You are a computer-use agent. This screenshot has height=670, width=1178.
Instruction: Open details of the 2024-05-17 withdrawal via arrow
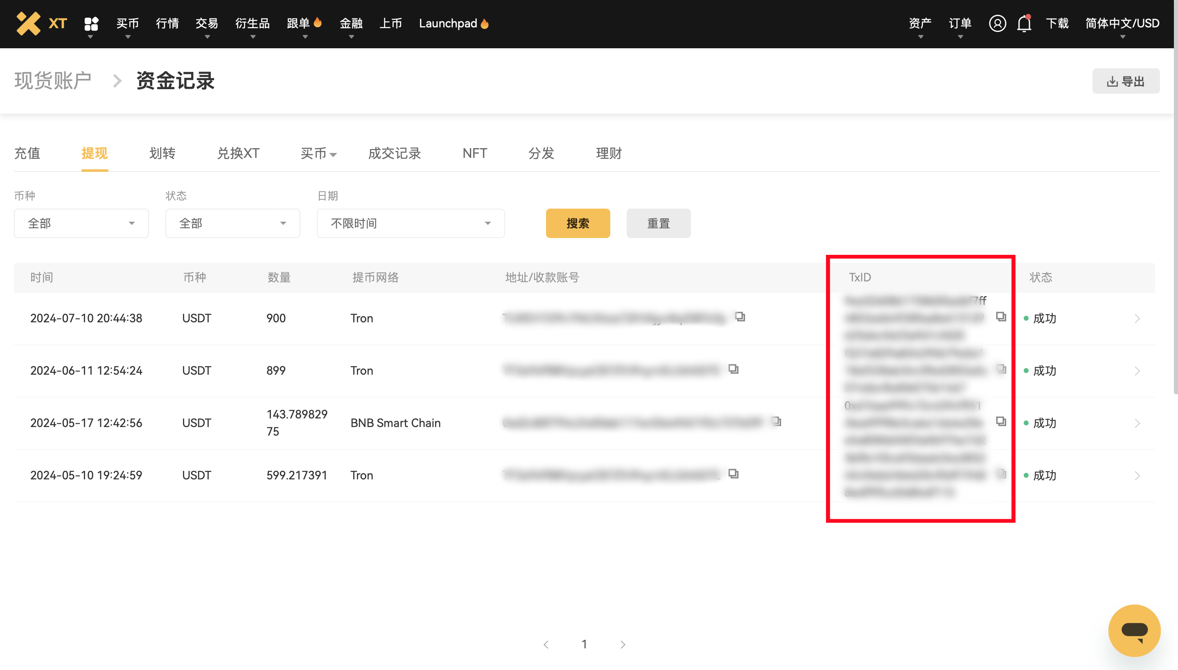pyautogui.click(x=1137, y=423)
